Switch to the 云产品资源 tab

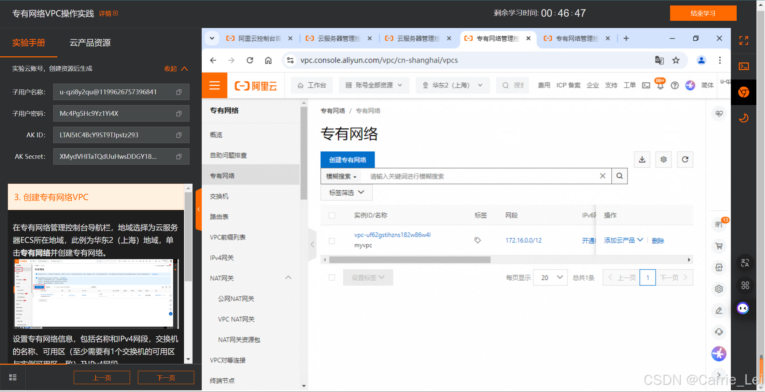[x=90, y=43]
